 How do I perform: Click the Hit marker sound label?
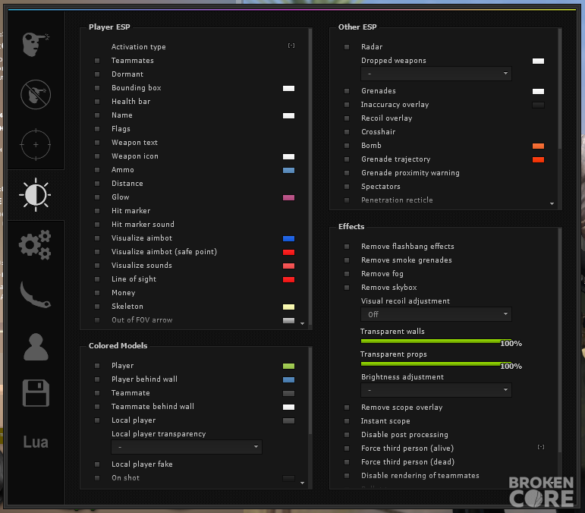(x=143, y=224)
